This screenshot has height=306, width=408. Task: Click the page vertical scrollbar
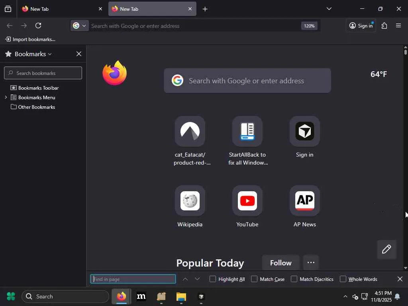point(405,158)
